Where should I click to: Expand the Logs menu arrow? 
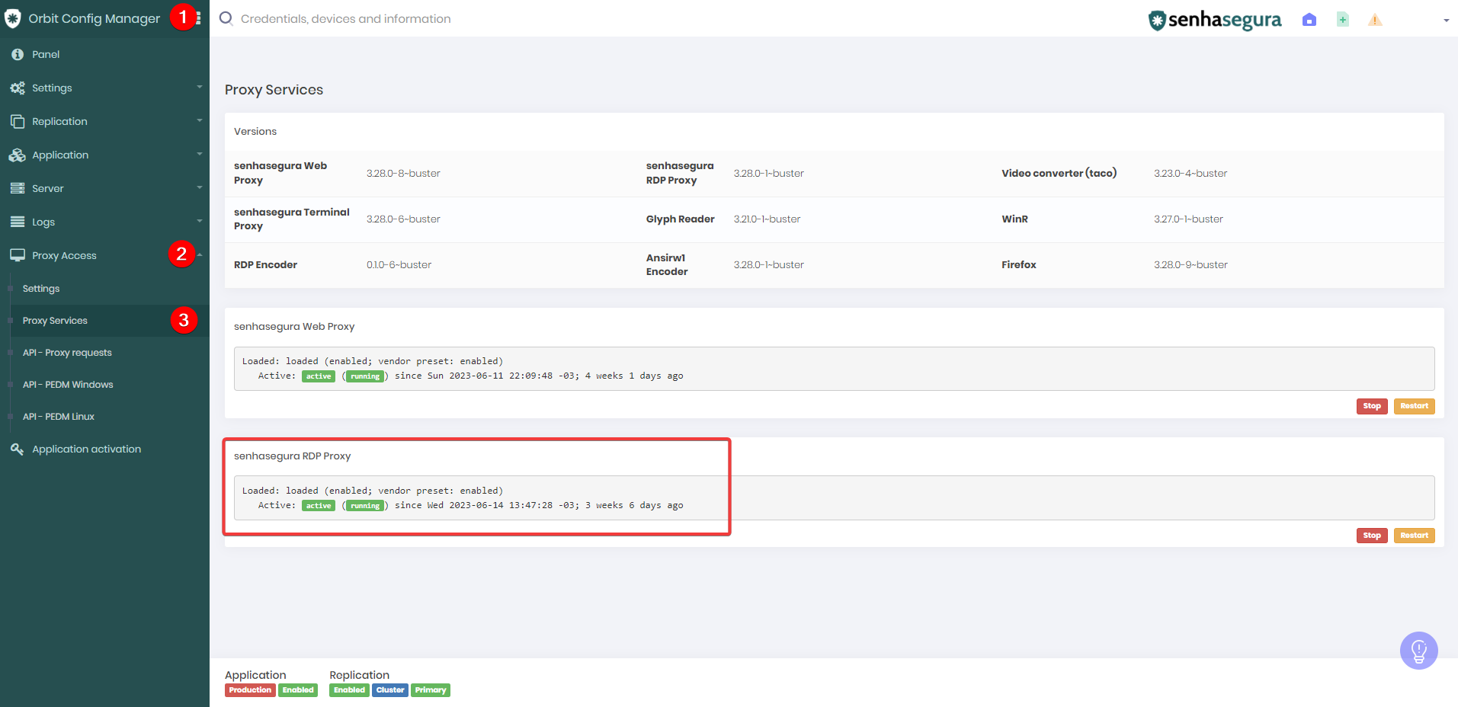click(x=200, y=221)
